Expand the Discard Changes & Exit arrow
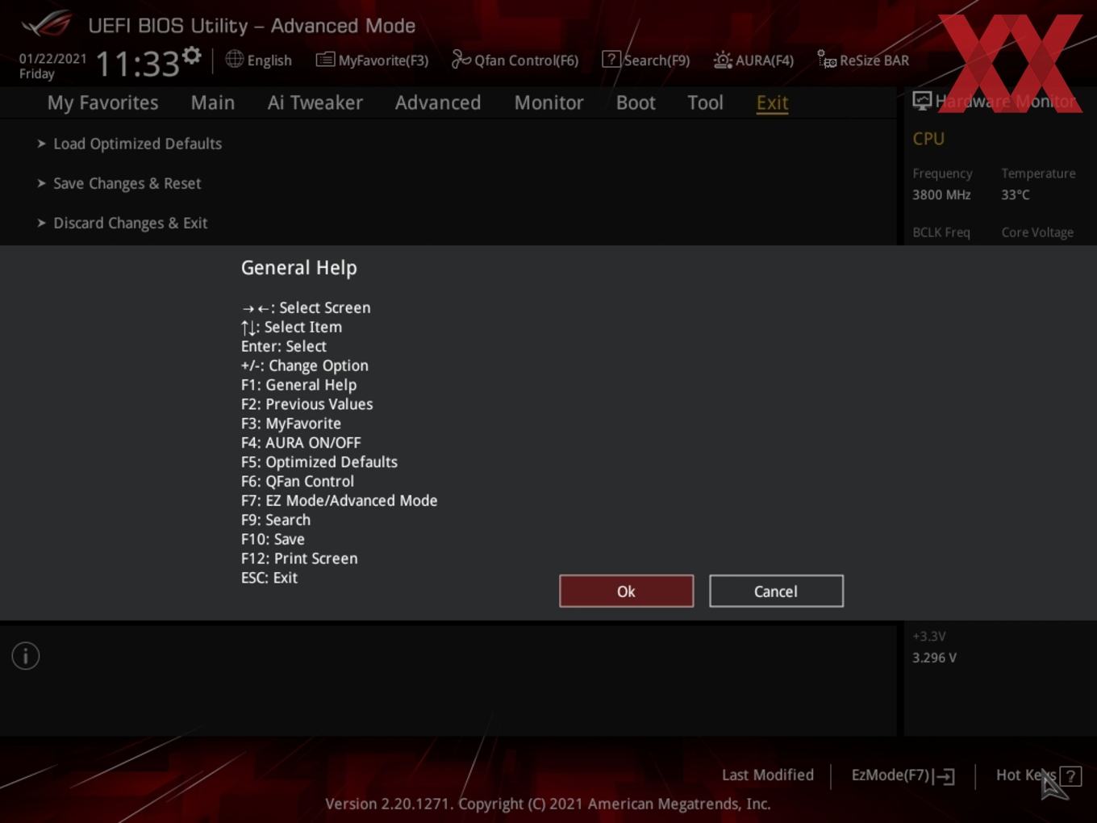 tap(41, 223)
